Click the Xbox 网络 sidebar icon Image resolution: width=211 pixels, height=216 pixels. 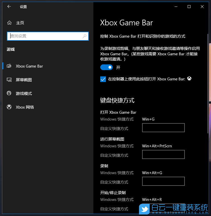pos(9,107)
